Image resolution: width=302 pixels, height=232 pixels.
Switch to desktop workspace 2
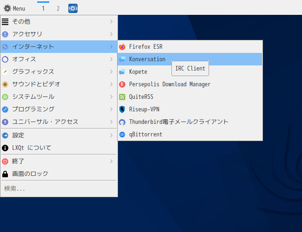pyautogui.click(x=58, y=8)
